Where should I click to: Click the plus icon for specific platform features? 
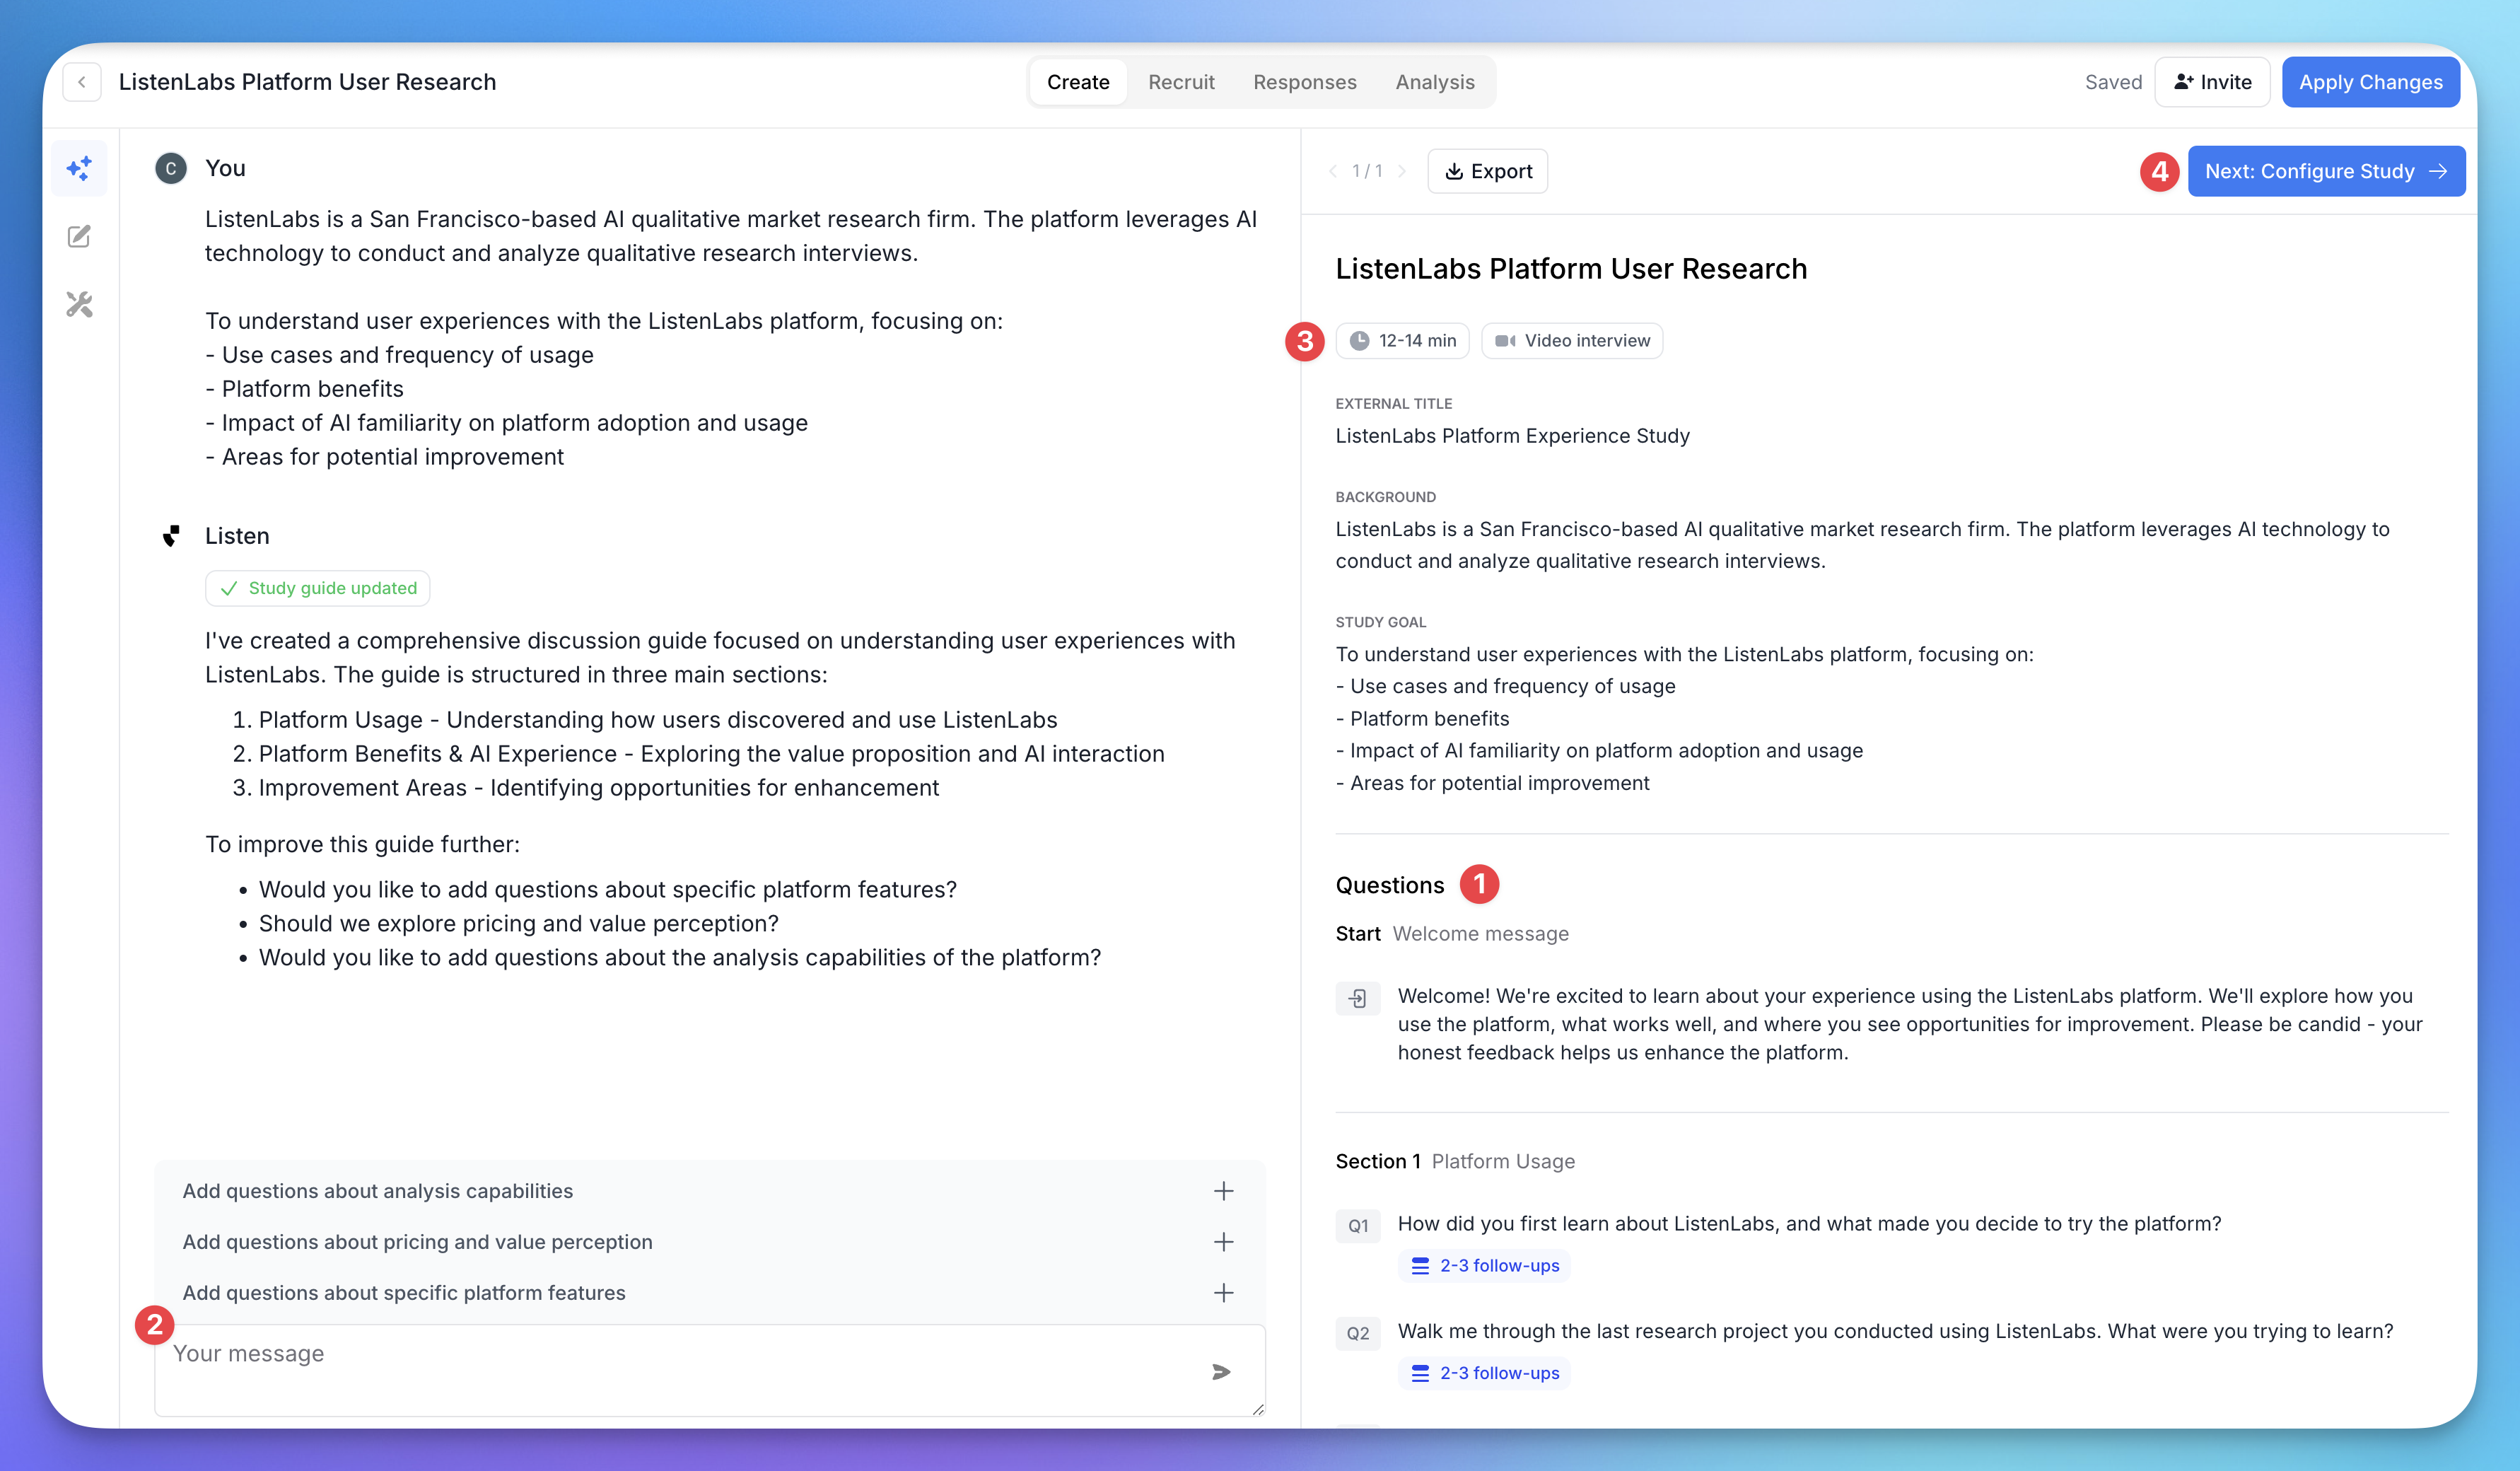(1224, 1293)
